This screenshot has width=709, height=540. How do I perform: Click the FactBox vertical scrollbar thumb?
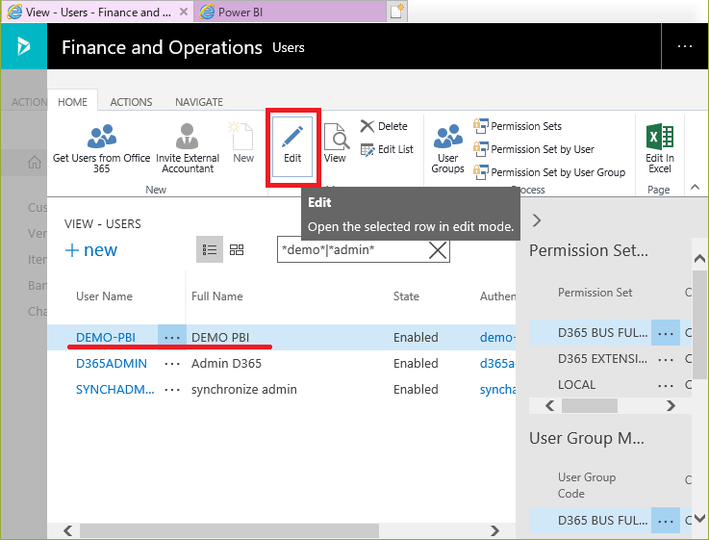coord(699,324)
